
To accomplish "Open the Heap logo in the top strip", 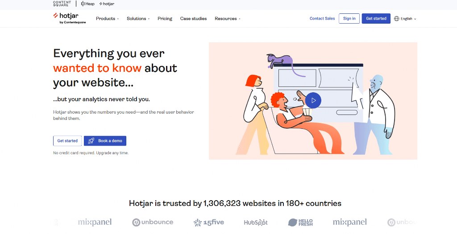I will click(88, 4).
